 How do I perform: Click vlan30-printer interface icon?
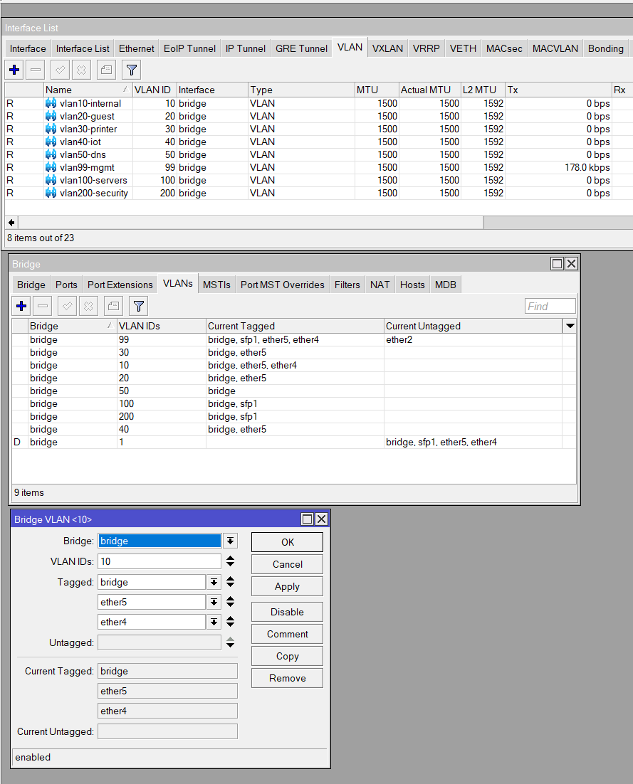pos(51,129)
